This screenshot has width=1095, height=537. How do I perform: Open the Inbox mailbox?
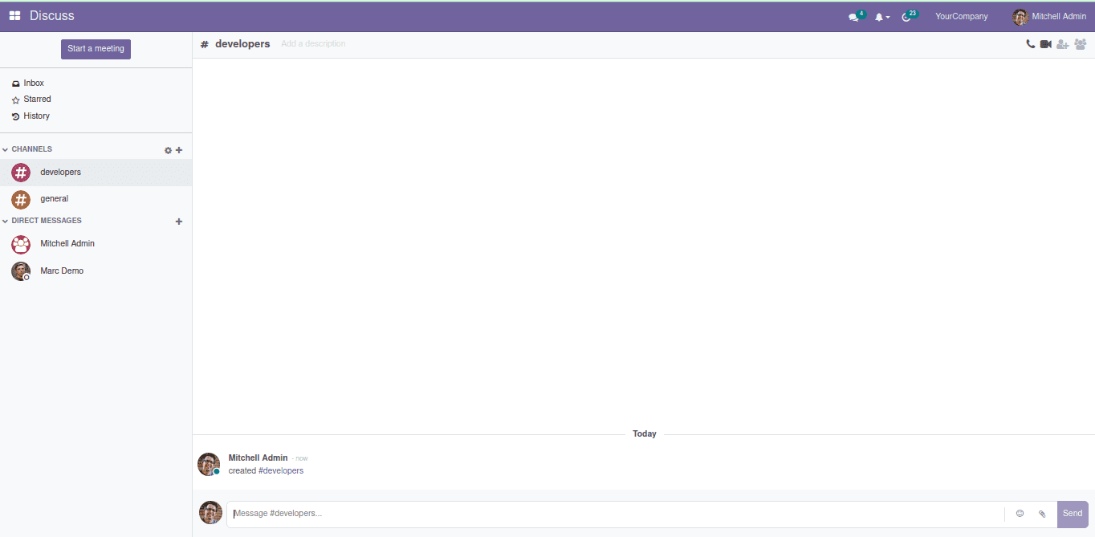[33, 83]
